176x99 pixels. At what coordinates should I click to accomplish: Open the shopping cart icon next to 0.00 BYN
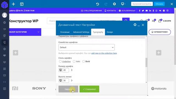pos(159,21)
